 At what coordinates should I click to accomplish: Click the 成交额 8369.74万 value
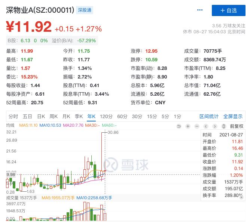coord(214,60)
